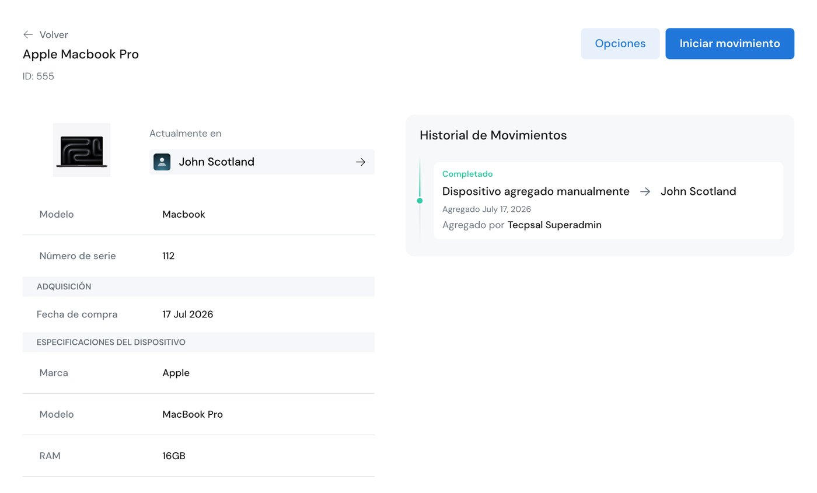Click the John Scotland user avatar icon
The height and width of the screenshot is (493, 817).
(x=162, y=162)
